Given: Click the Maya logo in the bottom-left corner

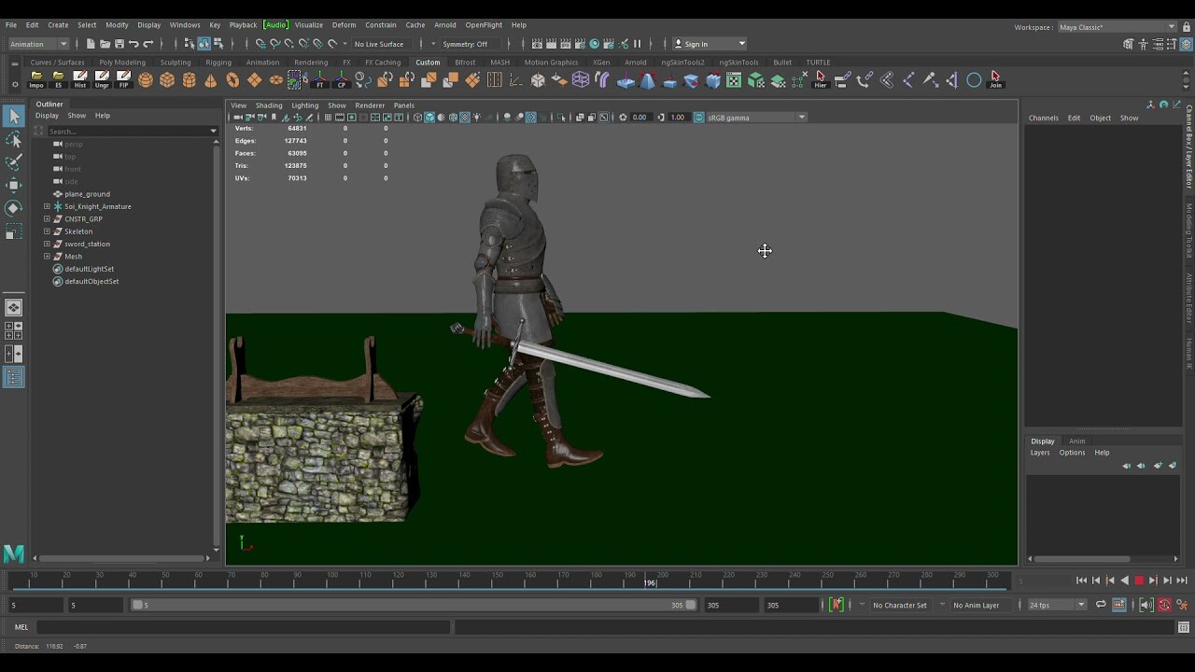Looking at the screenshot, I should click(x=13, y=554).
